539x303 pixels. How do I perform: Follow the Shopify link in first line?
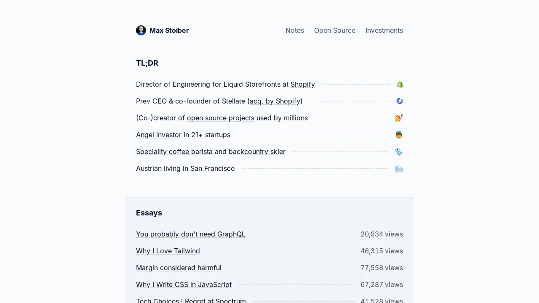click(303, 84)
